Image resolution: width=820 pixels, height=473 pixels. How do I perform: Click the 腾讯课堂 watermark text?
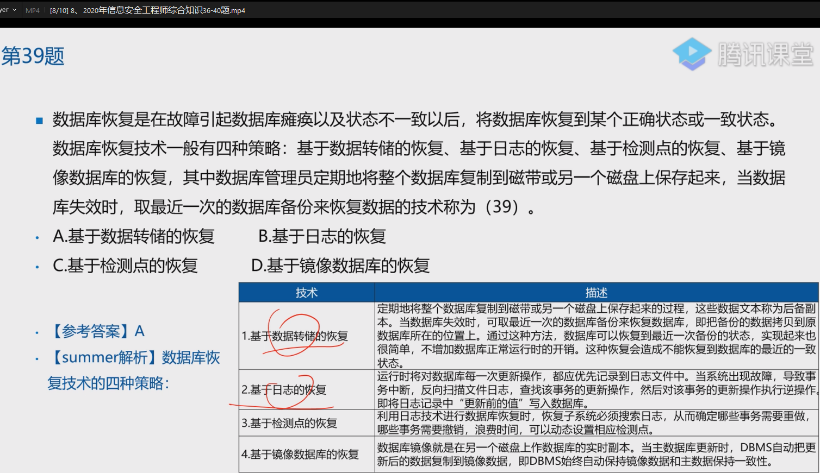tap(765, 54)
